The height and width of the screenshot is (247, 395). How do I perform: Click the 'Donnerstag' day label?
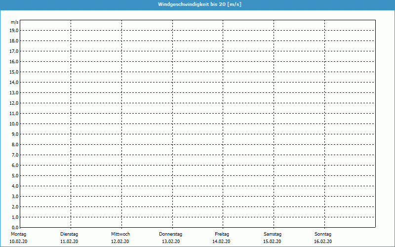point(171,234)
